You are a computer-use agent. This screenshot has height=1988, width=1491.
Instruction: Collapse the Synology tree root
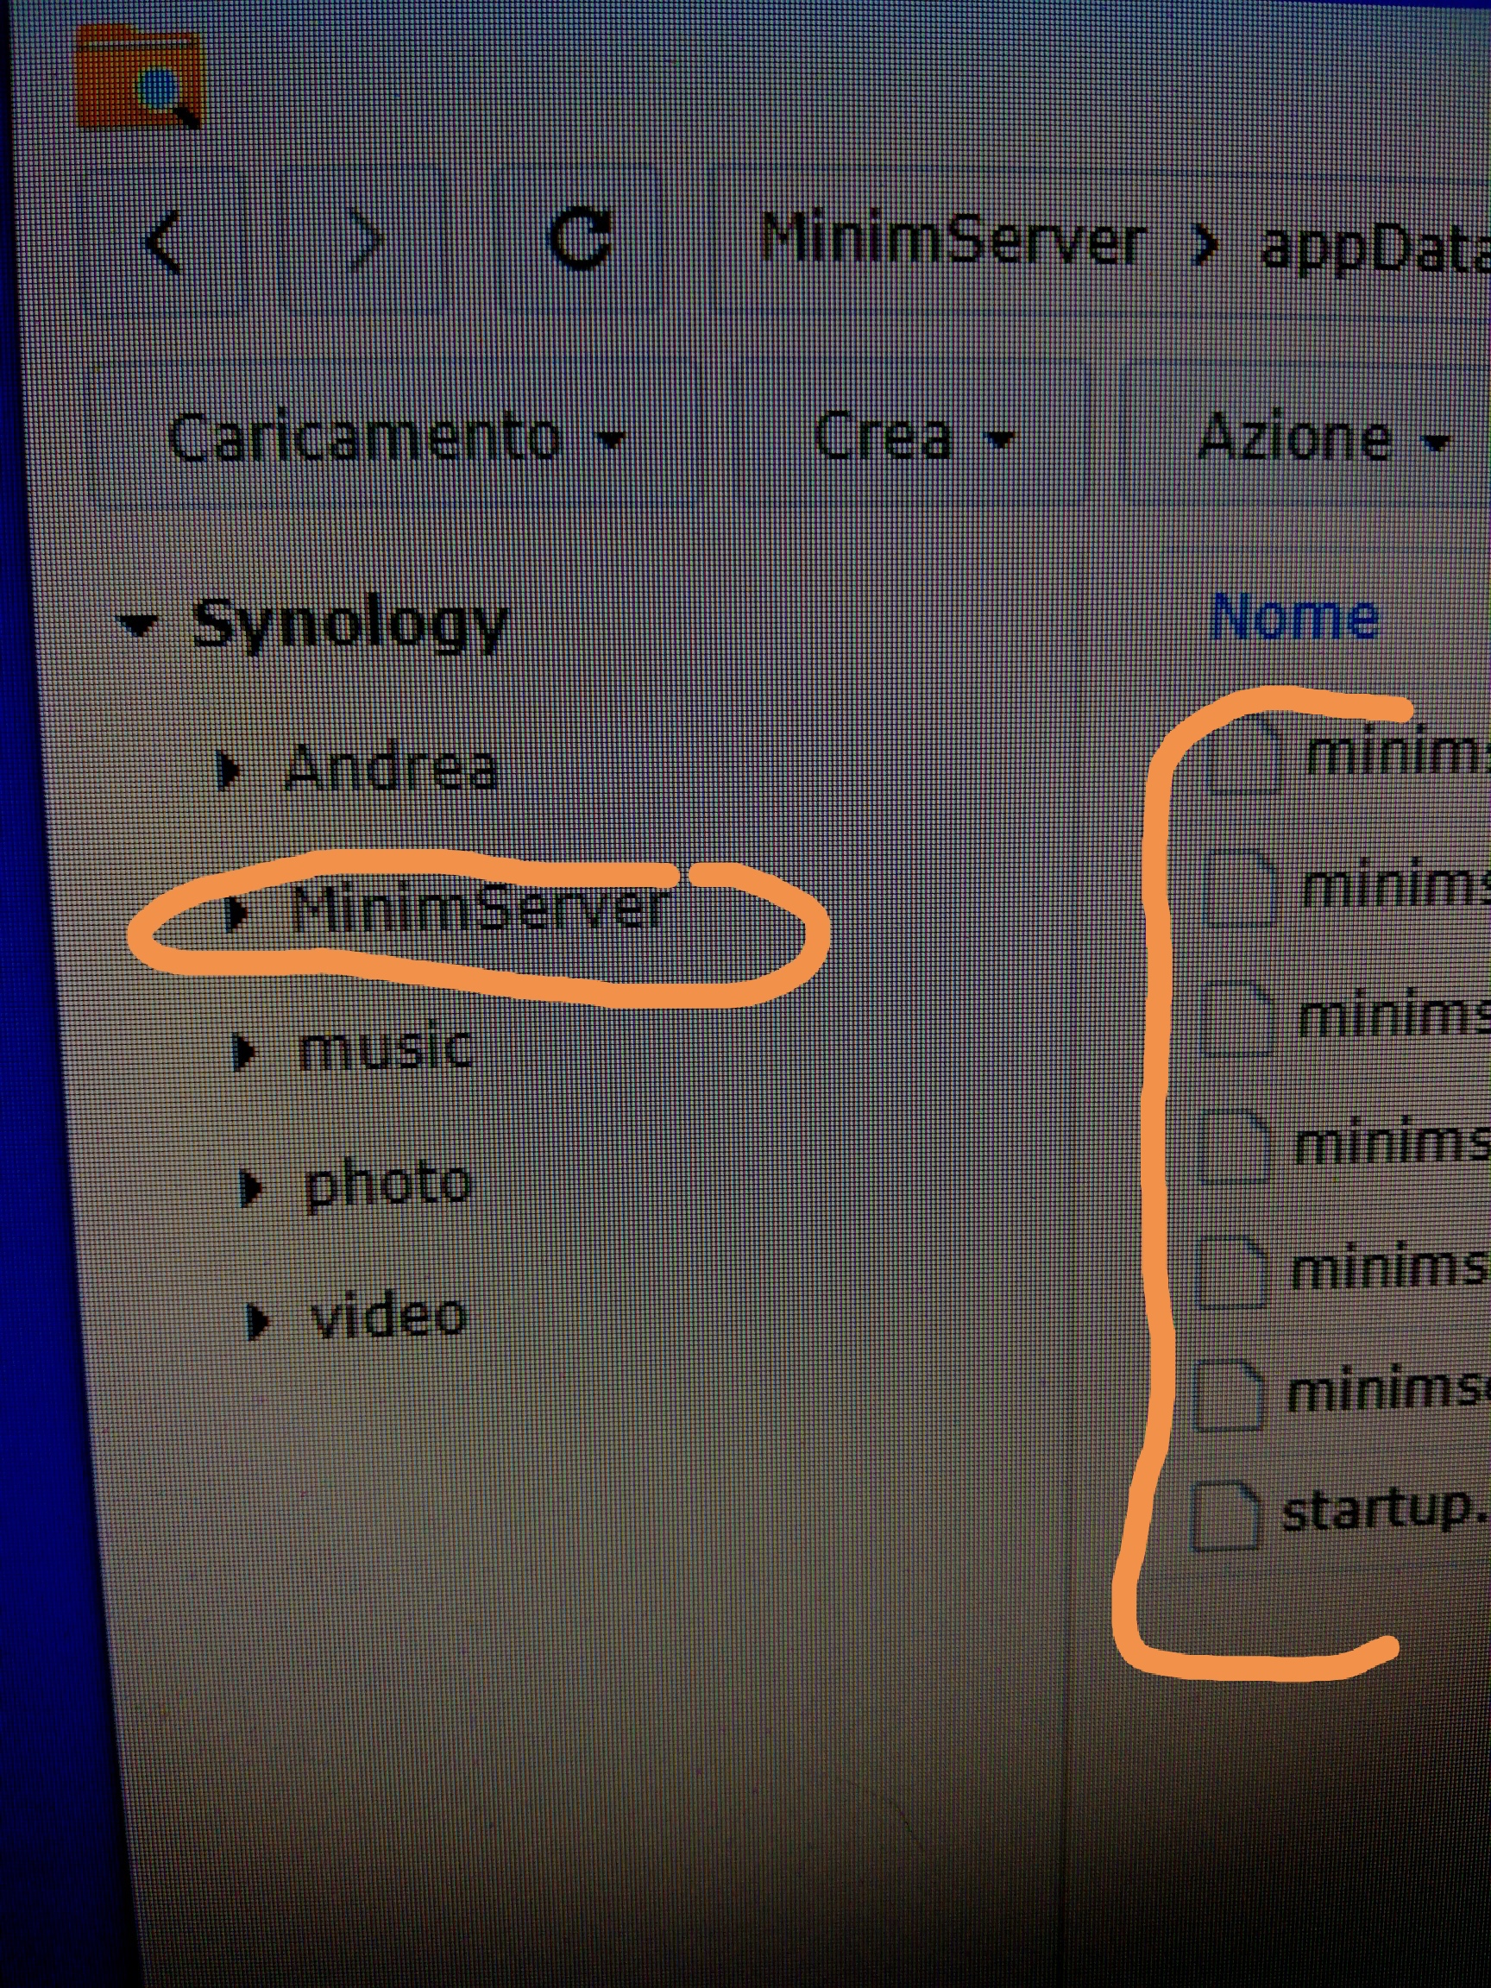(x=137, y=624)
